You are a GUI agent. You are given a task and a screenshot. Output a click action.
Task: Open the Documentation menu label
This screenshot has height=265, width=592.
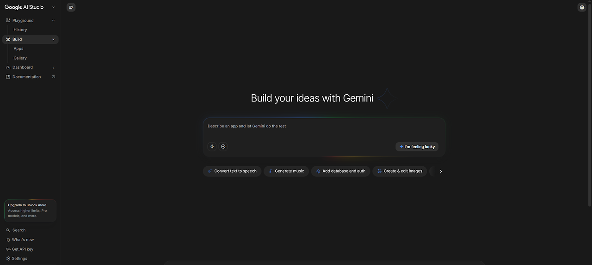point(27,77)
